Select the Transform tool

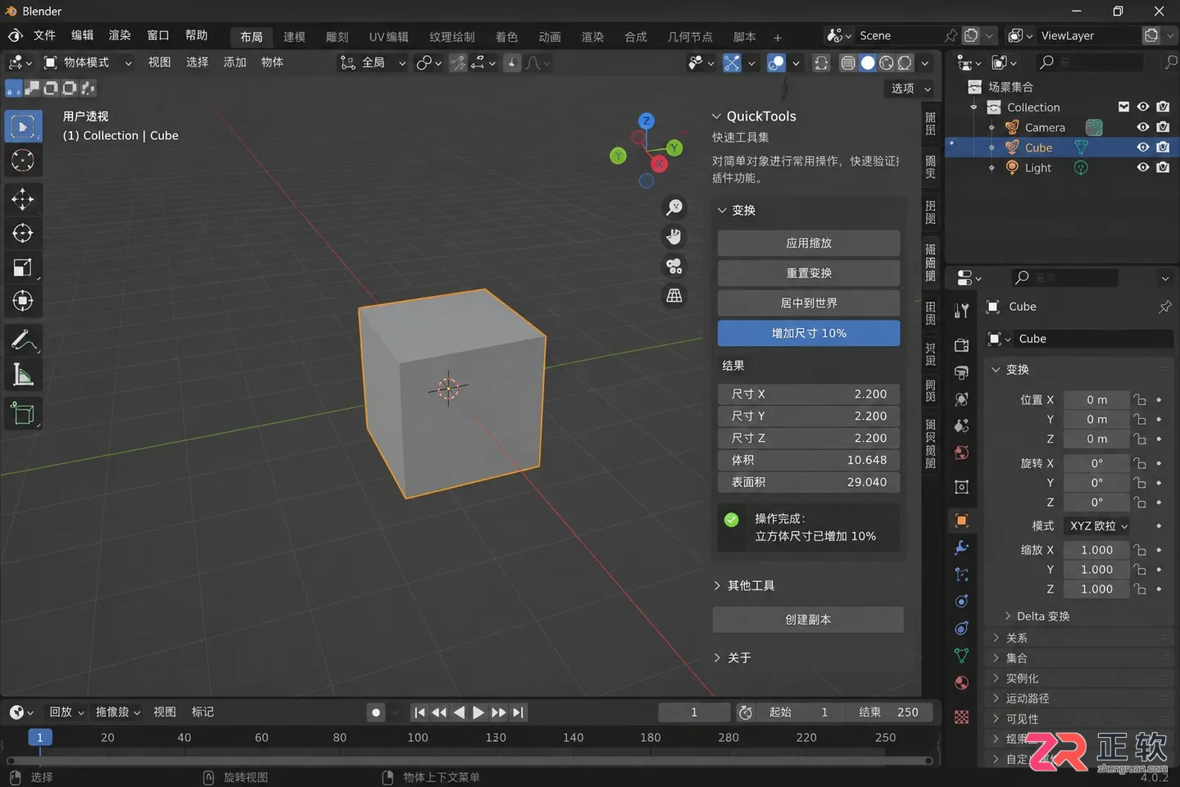click(x=23, y=301)
